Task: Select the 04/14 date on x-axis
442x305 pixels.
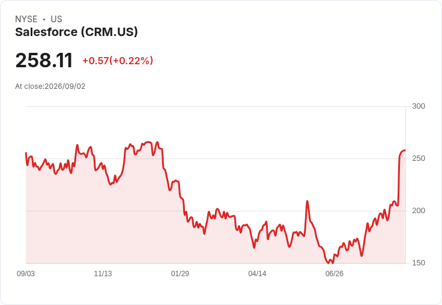Action: pos(257,273)
